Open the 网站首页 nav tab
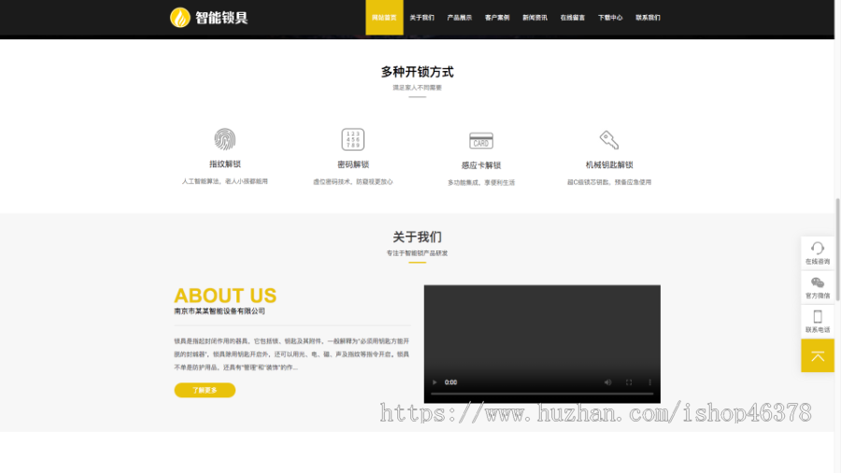The image size is (841, 473). [384, 18]
